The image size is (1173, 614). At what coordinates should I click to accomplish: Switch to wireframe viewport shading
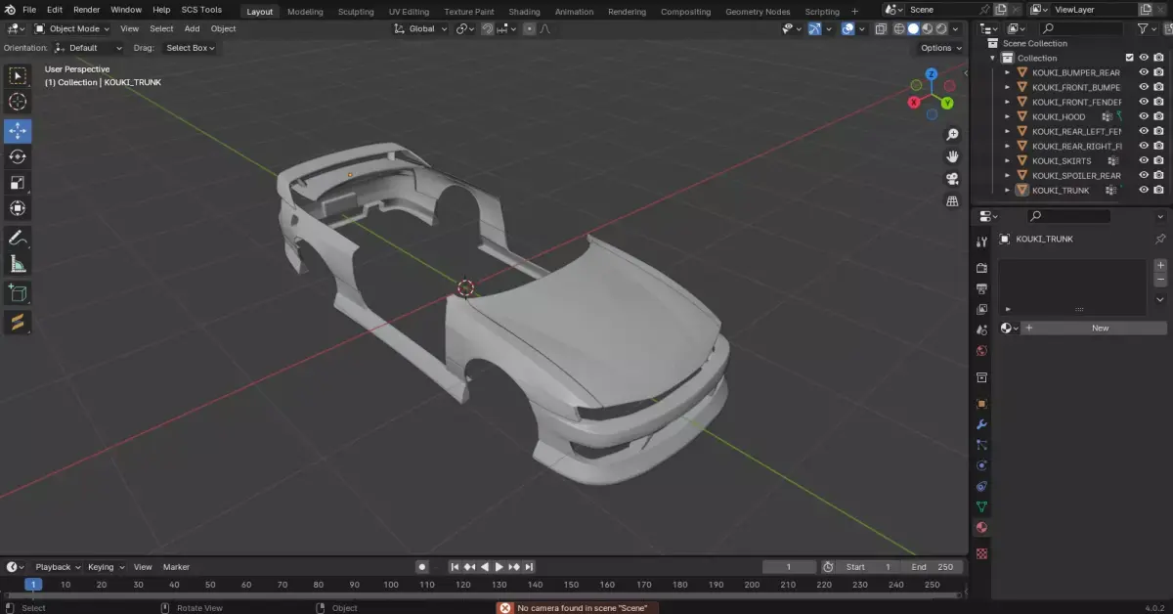tap(899, 28)
